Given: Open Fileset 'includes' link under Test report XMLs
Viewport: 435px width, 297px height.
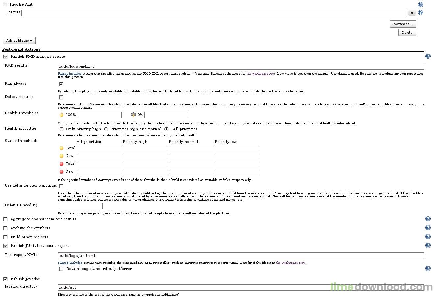Looking at the screenshot, I should pos(70,263).
